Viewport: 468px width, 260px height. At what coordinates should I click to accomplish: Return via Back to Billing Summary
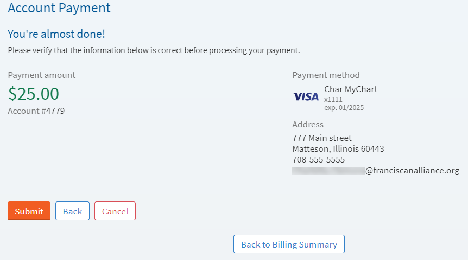[x=289, y=244]
